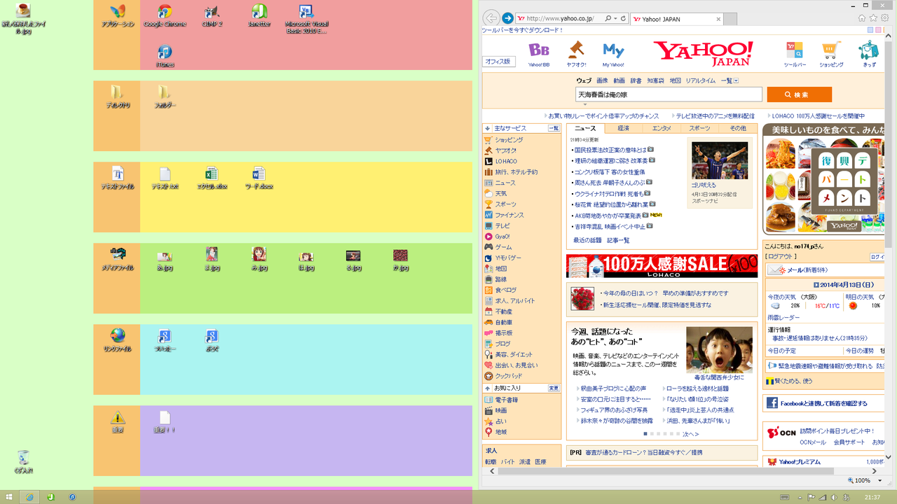
Task: Select the み.jpg image file
Action: coord(259,258)
